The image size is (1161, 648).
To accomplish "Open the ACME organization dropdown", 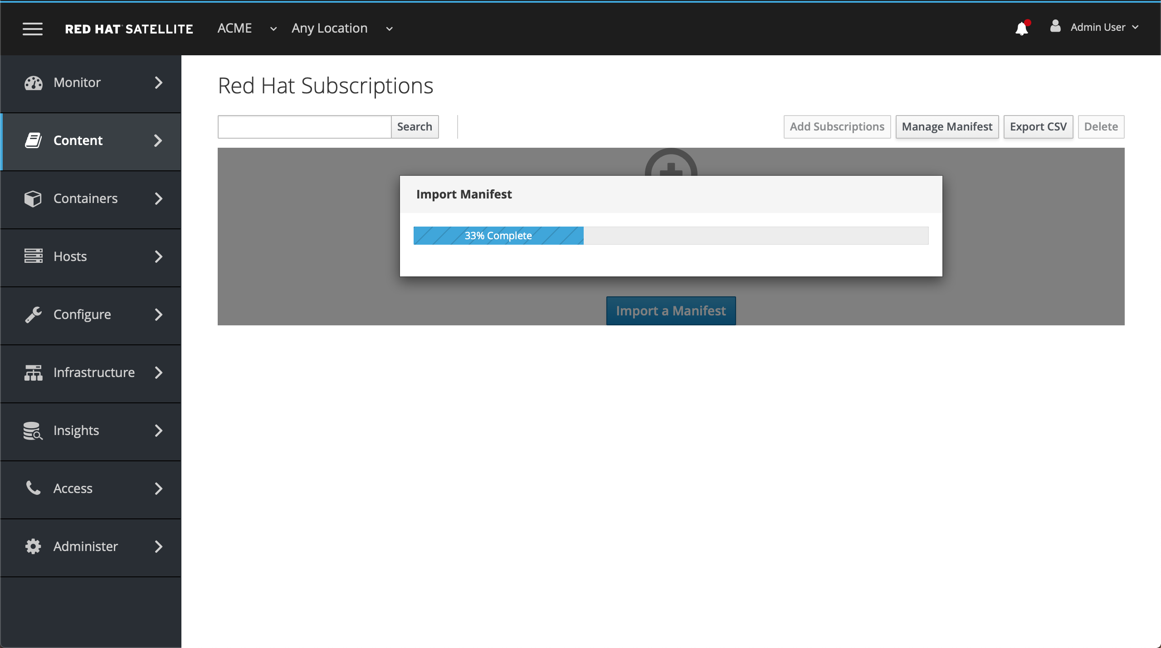I will (247, 28).
